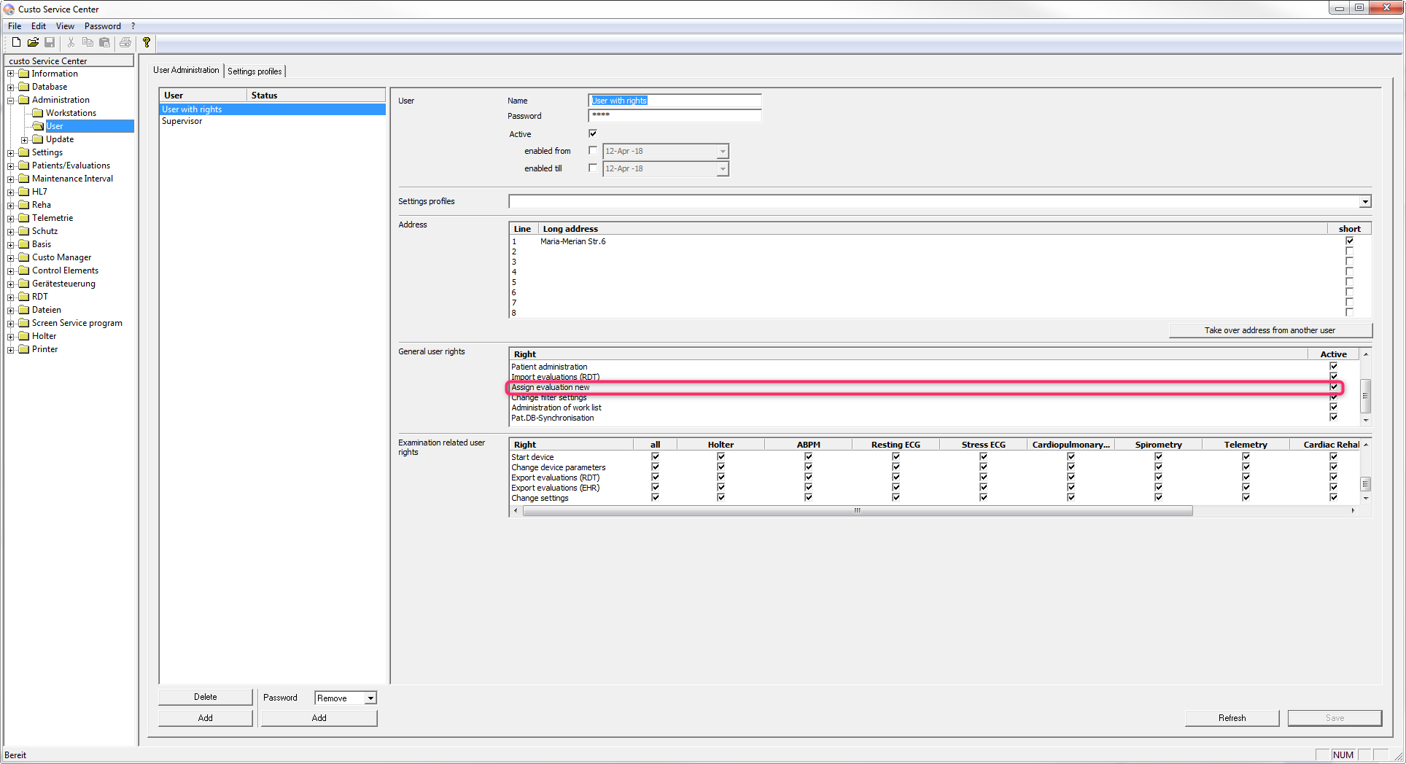Click the New document toolbar icon
The height and width of the screenshot is (764, 1406).
click(x=16, y=42)
